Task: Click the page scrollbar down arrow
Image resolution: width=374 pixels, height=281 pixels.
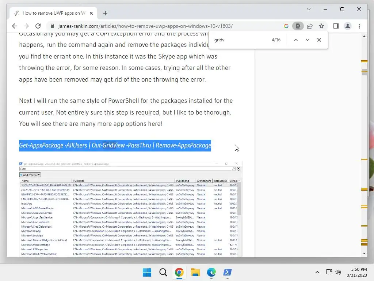Action: 364,254
